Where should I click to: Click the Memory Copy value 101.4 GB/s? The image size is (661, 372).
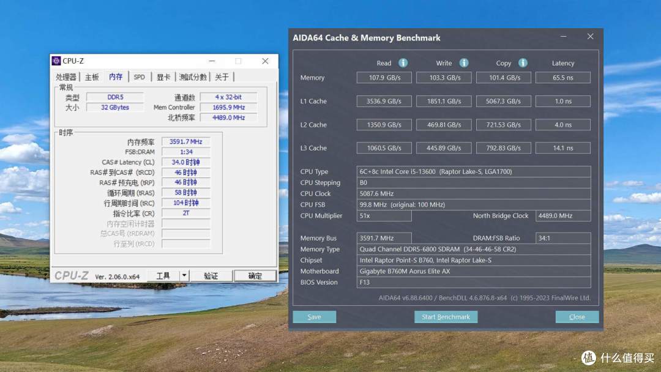(504, 78)
